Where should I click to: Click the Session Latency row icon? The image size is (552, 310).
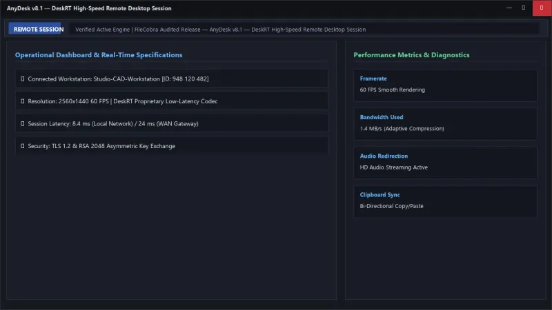[x=23, y=124]
